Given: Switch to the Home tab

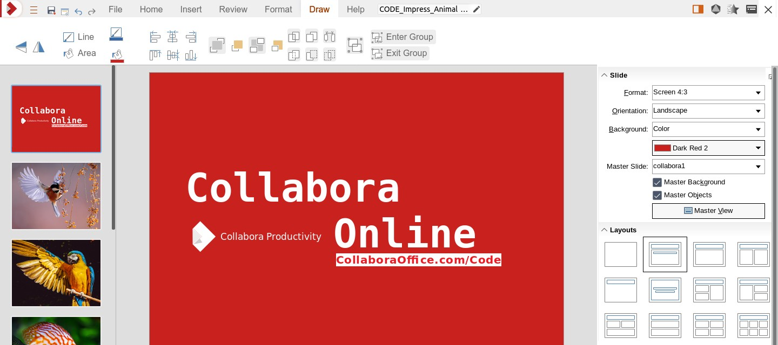Looking at the screenshot, I should (151, 9).
